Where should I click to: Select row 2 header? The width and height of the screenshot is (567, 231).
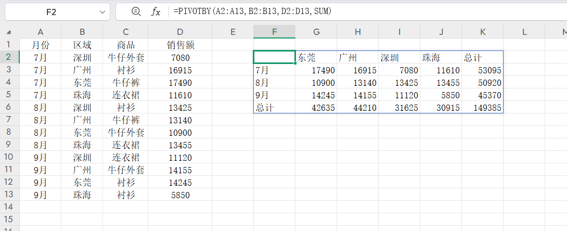tap(9, 57)
